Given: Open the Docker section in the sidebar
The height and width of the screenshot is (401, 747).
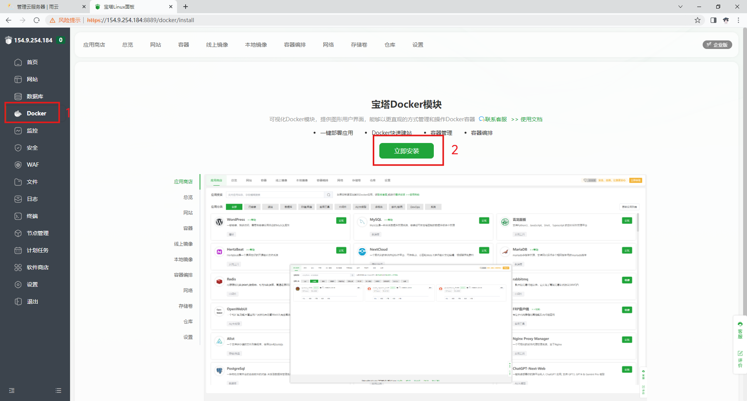Looking at the screenshot, I should point(32,113).
